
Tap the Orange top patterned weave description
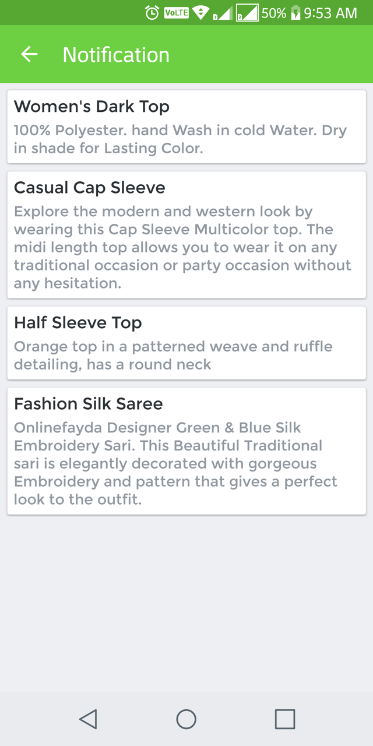173,356
